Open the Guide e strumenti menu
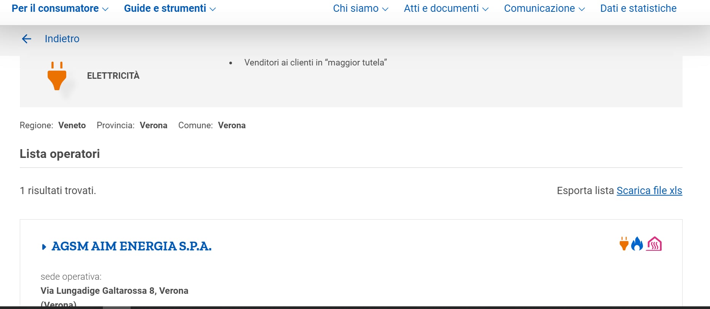 pos(170,8)
